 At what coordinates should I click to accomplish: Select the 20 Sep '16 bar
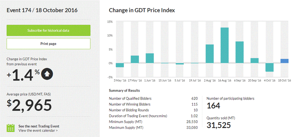[x=255, y=61]
